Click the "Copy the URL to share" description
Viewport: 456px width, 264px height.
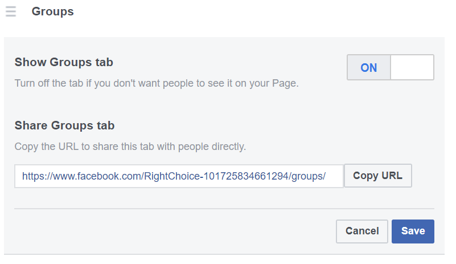coord(130,147)
